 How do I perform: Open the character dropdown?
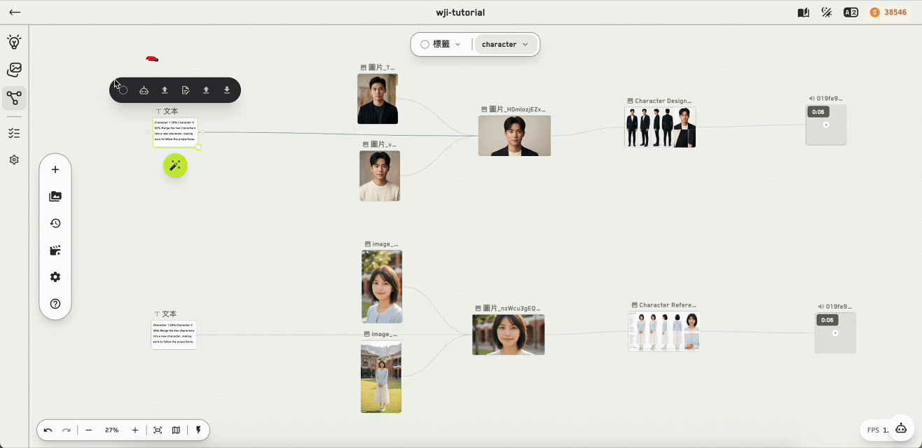tap(506, 44)
